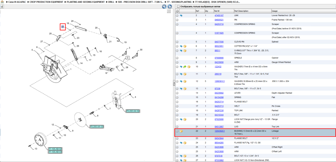Open diagram reference label 77.105.AB 02

(55, 149)
